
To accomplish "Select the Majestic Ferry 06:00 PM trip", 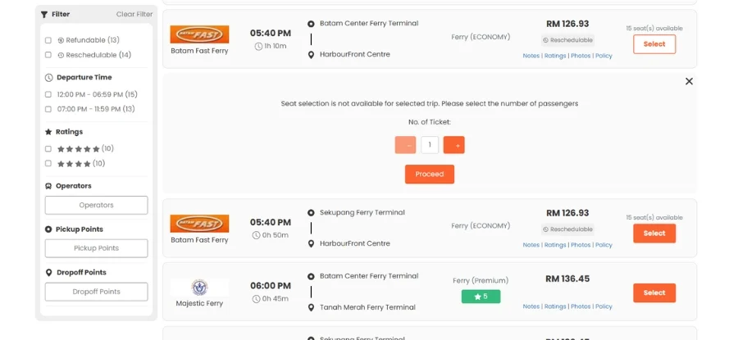I will coord(654,292).
